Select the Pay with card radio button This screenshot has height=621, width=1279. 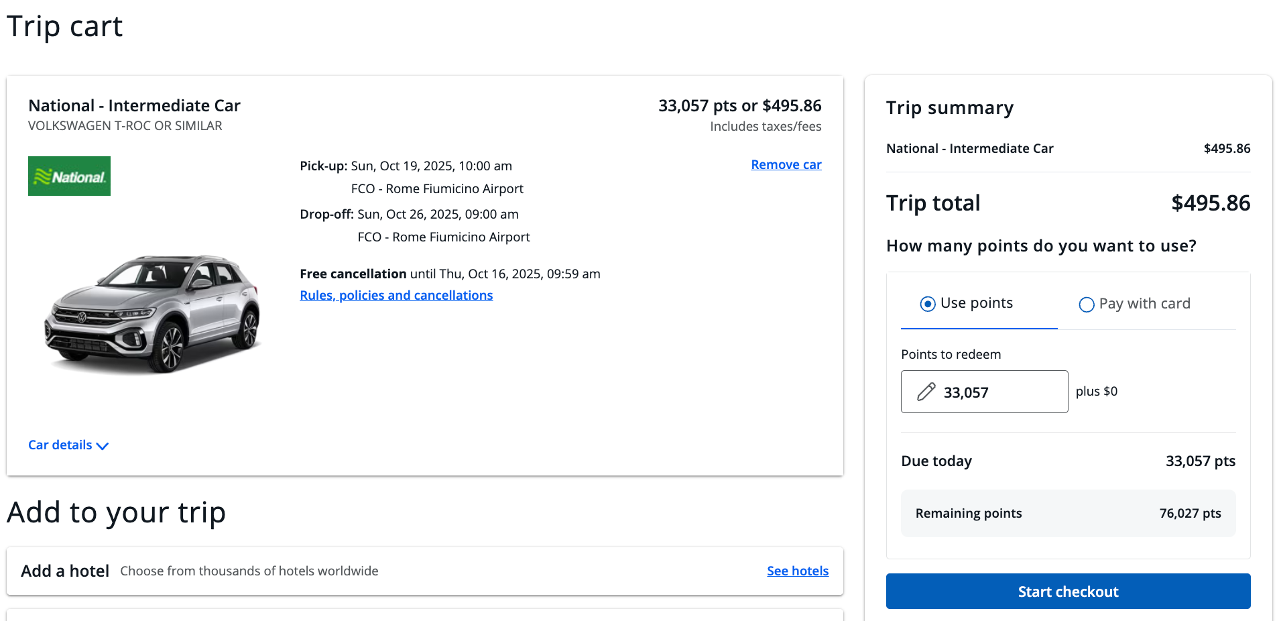tap(1086, 304)
